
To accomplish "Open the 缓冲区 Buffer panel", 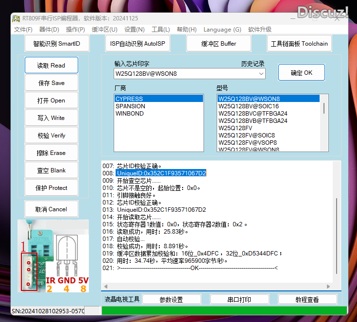I will click(219, 44).
